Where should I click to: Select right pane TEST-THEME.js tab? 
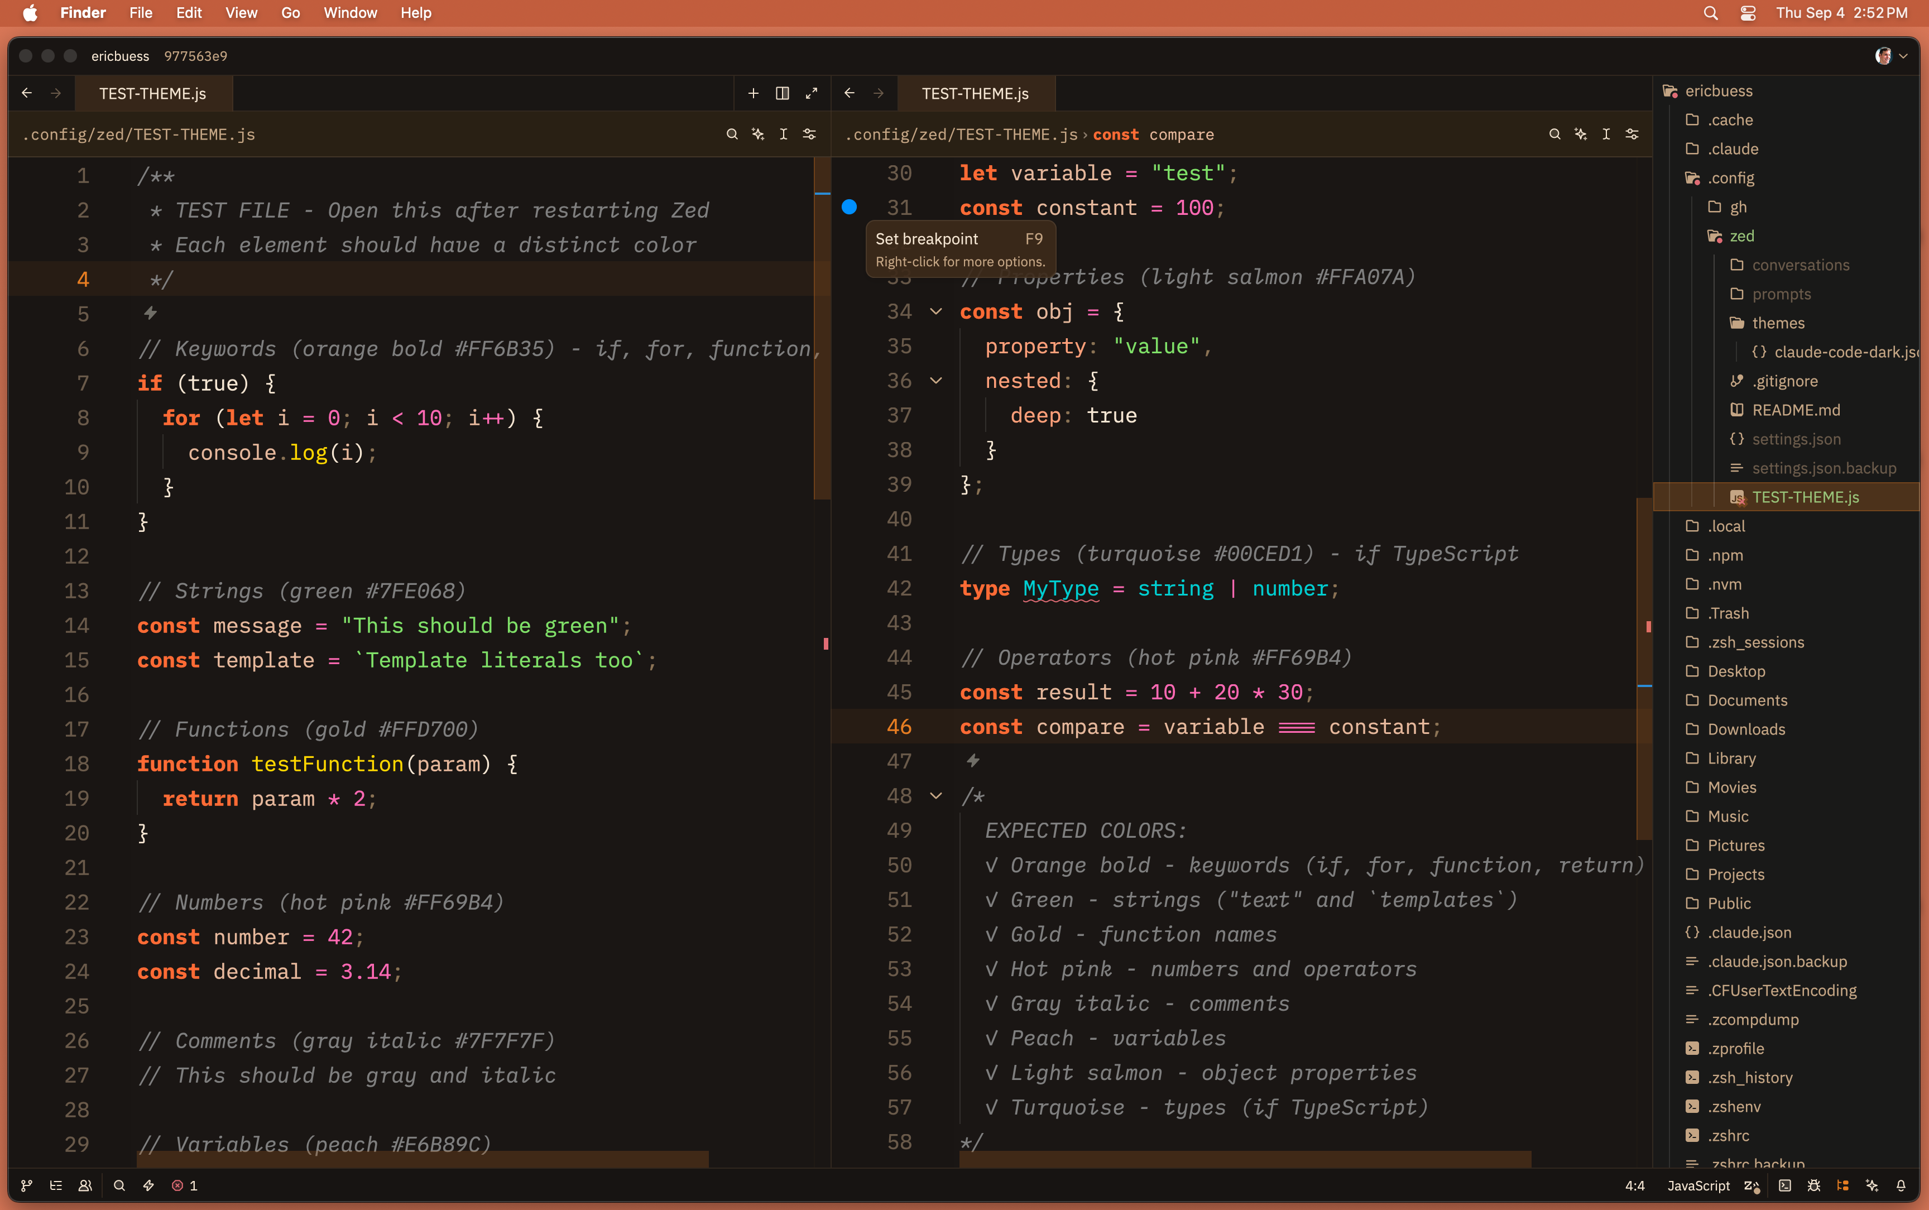coord(975,94)
